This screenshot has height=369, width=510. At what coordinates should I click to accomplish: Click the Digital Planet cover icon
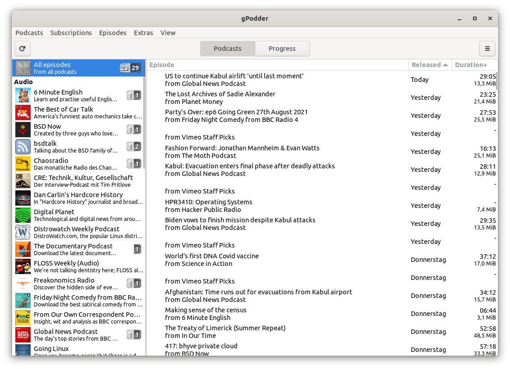(23, 215)
